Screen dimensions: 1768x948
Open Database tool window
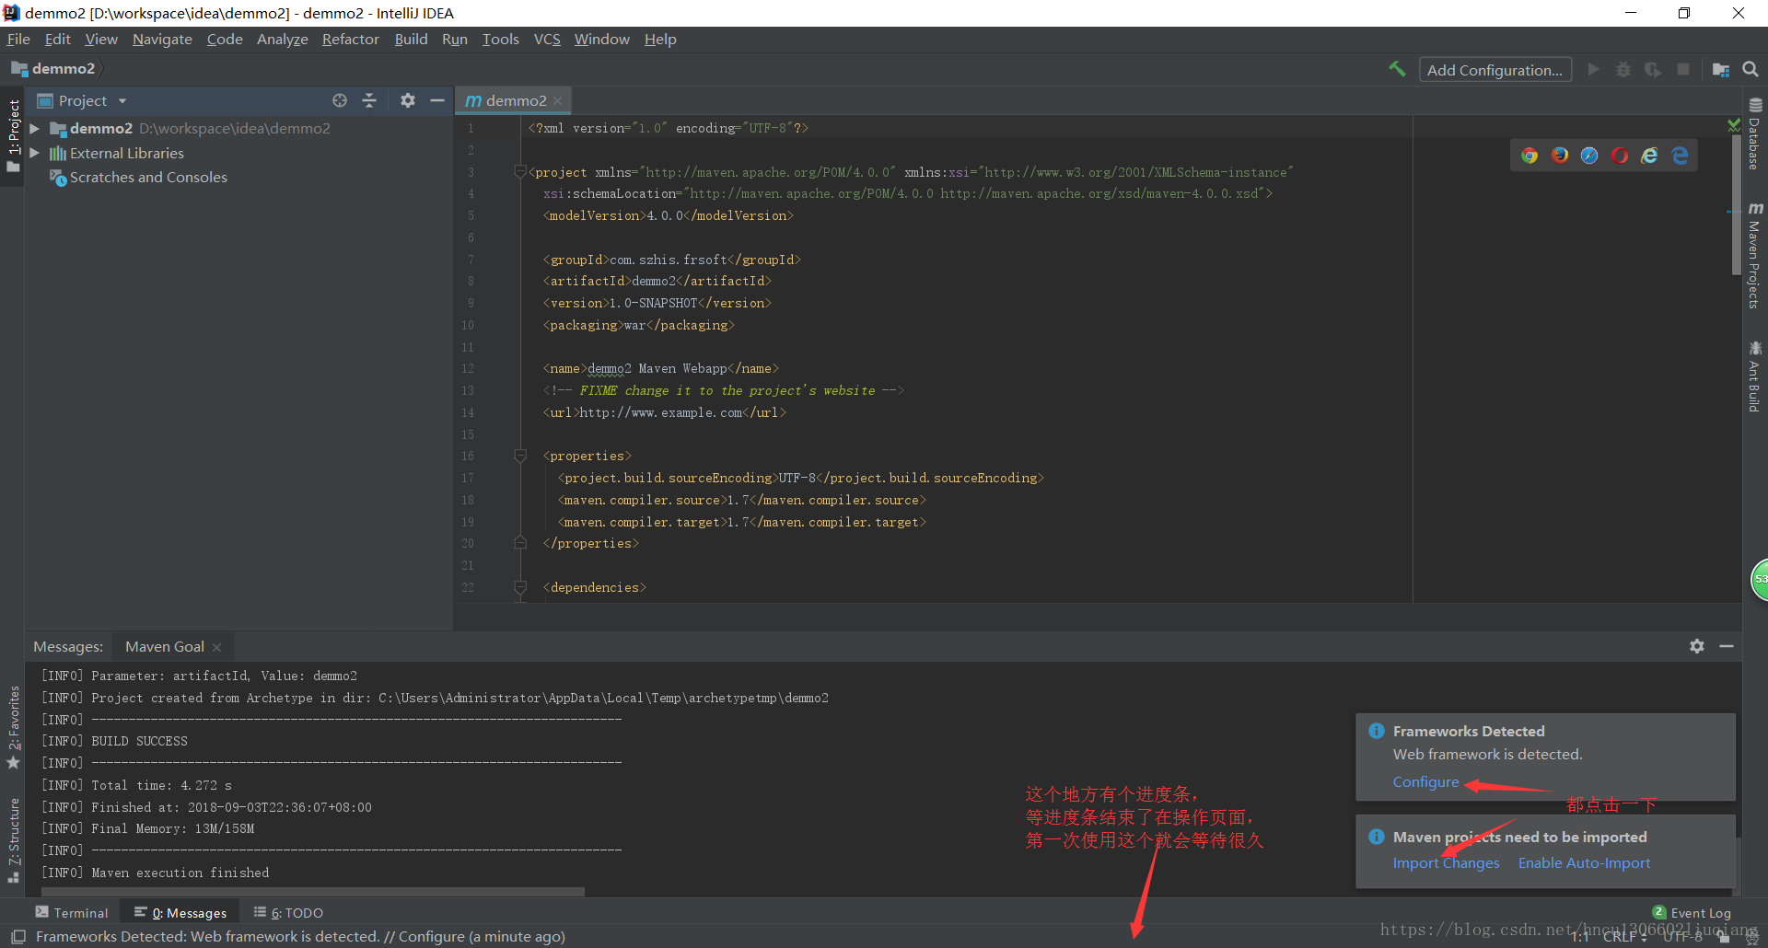pyautogui.click(x=1755, y=134)
